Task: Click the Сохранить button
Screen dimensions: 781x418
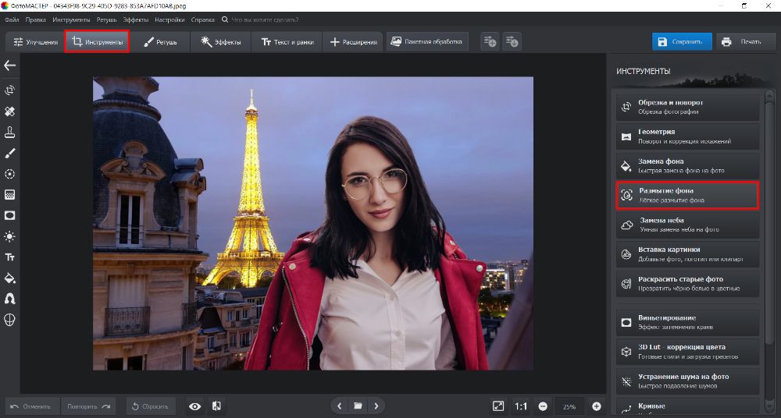Action: click(682, 42)
